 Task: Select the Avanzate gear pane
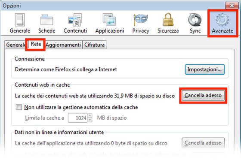[x=222, y=23]
